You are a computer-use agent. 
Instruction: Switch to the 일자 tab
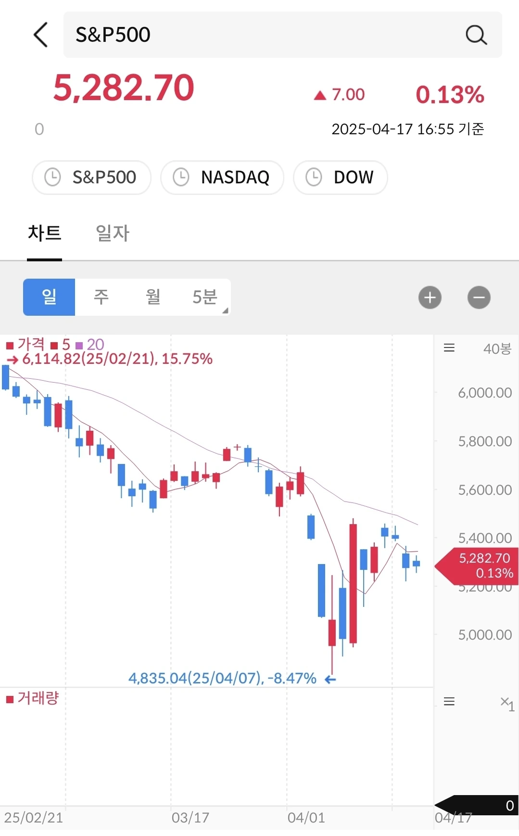click(113, 233)
